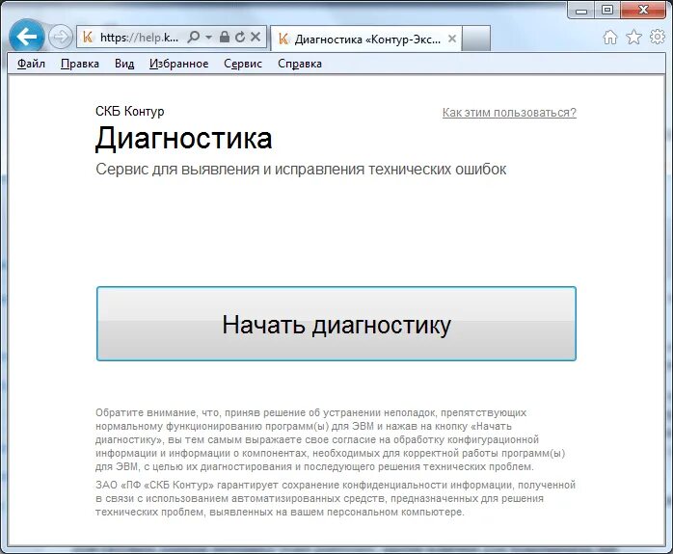
Task: Minimize the browser window
Action: click(581, 11)
